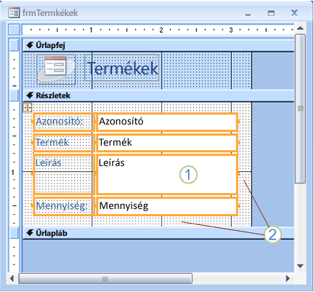
Task: Click the horizontal scrollbar right arrow
Action: pos(288,278)
